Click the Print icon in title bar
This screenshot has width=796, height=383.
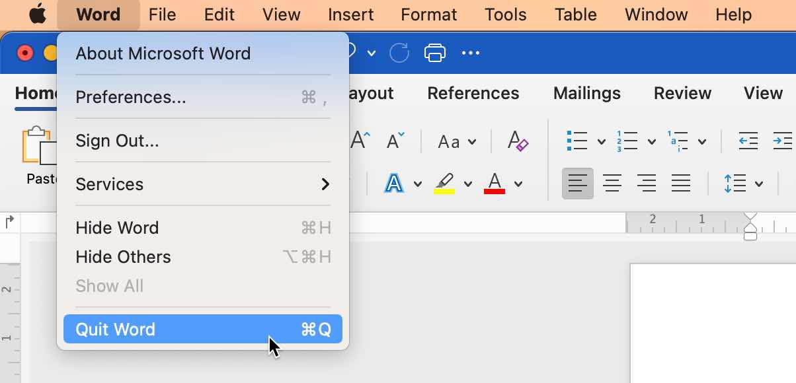click(434, 53)
